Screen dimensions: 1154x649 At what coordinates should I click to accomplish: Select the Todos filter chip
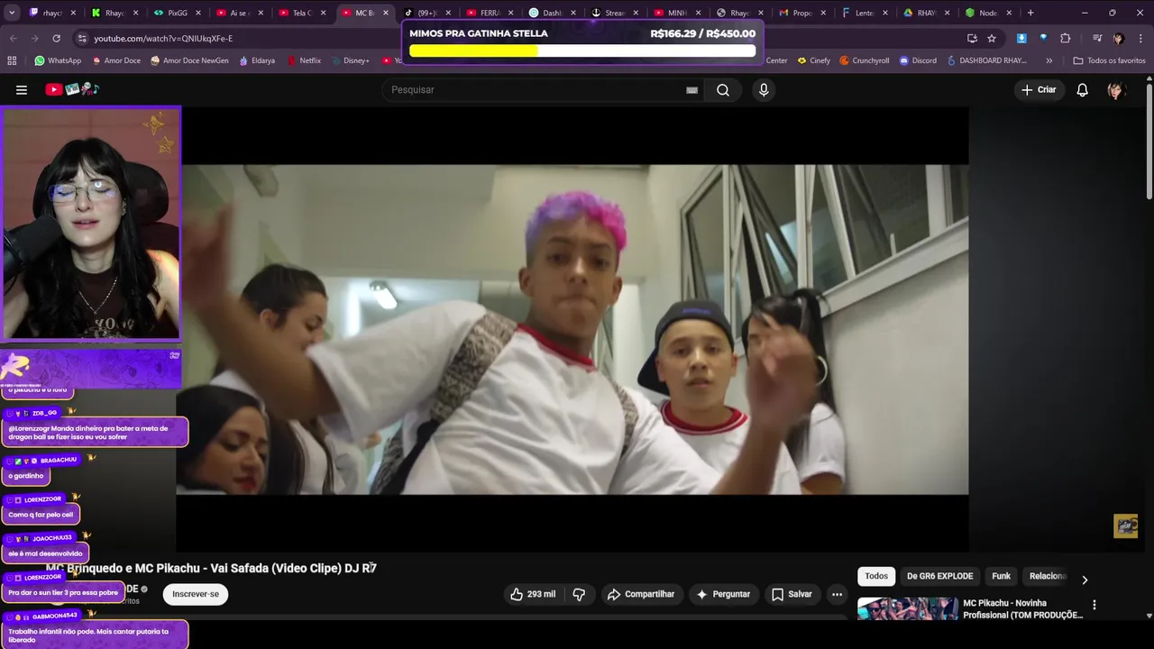[x=876, y=576]
